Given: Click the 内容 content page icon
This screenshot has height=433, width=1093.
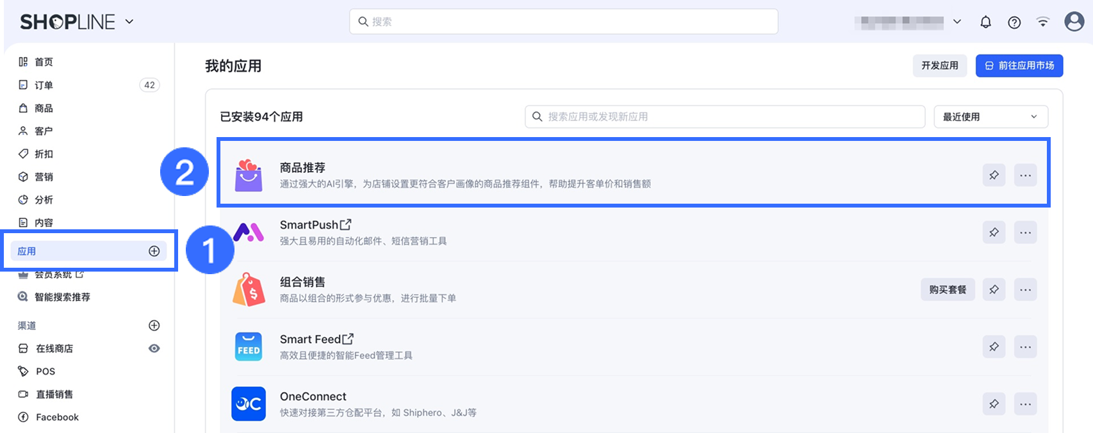Looking at the screenshot, I should [23, 223].
